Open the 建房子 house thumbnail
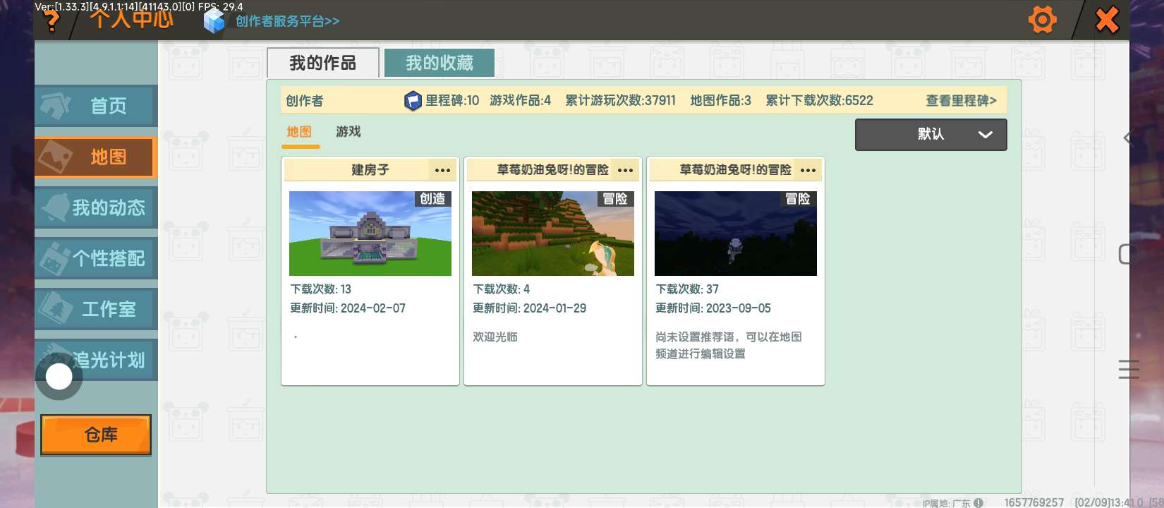 (370, 234)
